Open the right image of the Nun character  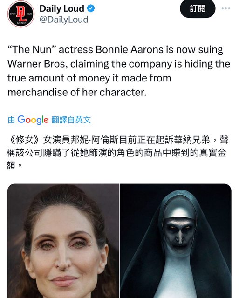coord(176,241)
